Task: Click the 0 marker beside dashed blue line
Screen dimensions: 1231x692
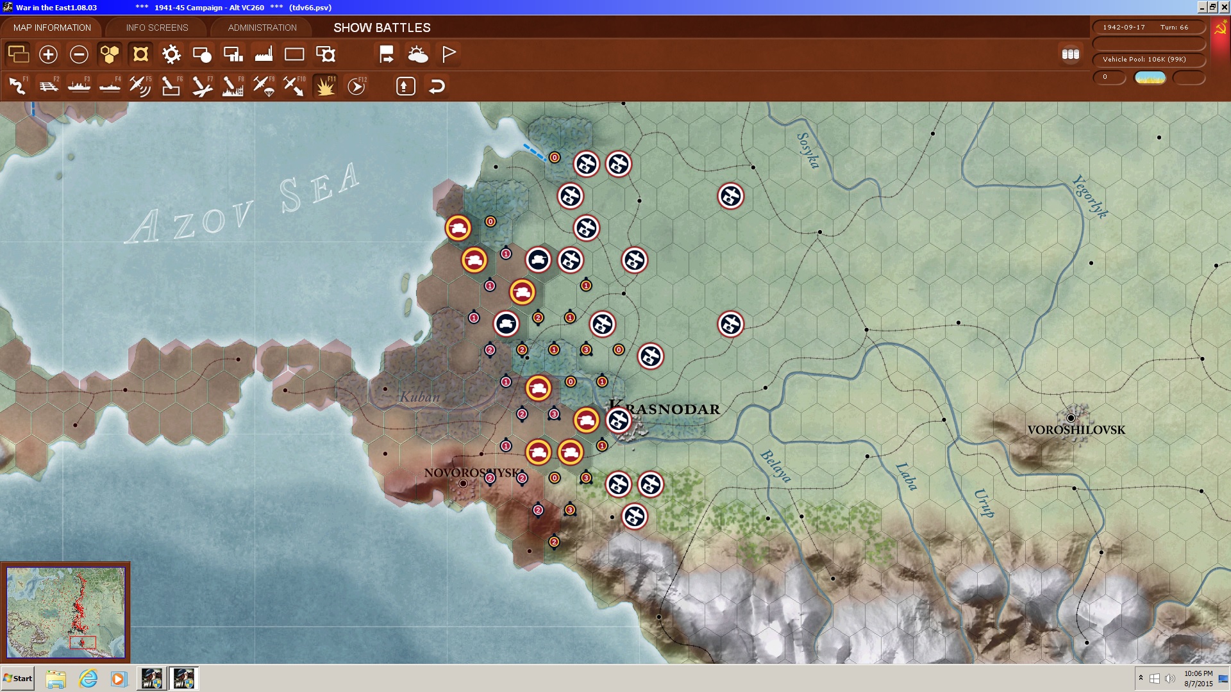Action: [555, 157]
